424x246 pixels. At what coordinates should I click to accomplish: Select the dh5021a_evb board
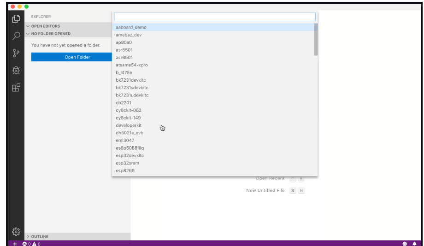coord(213,133)
